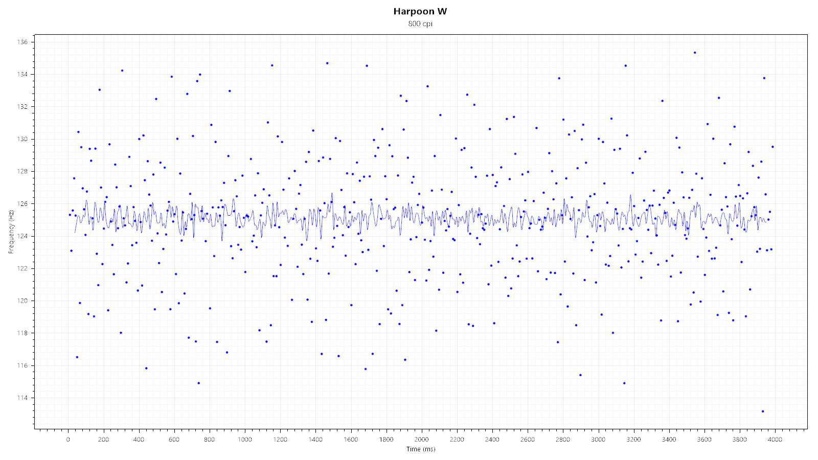
Task: Click the x-axis value 2400
Action: (x=492, y=439)
